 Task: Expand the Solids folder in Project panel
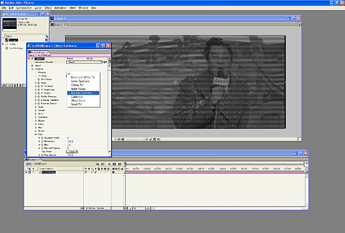pyautogui.click(x=3, y=44)
